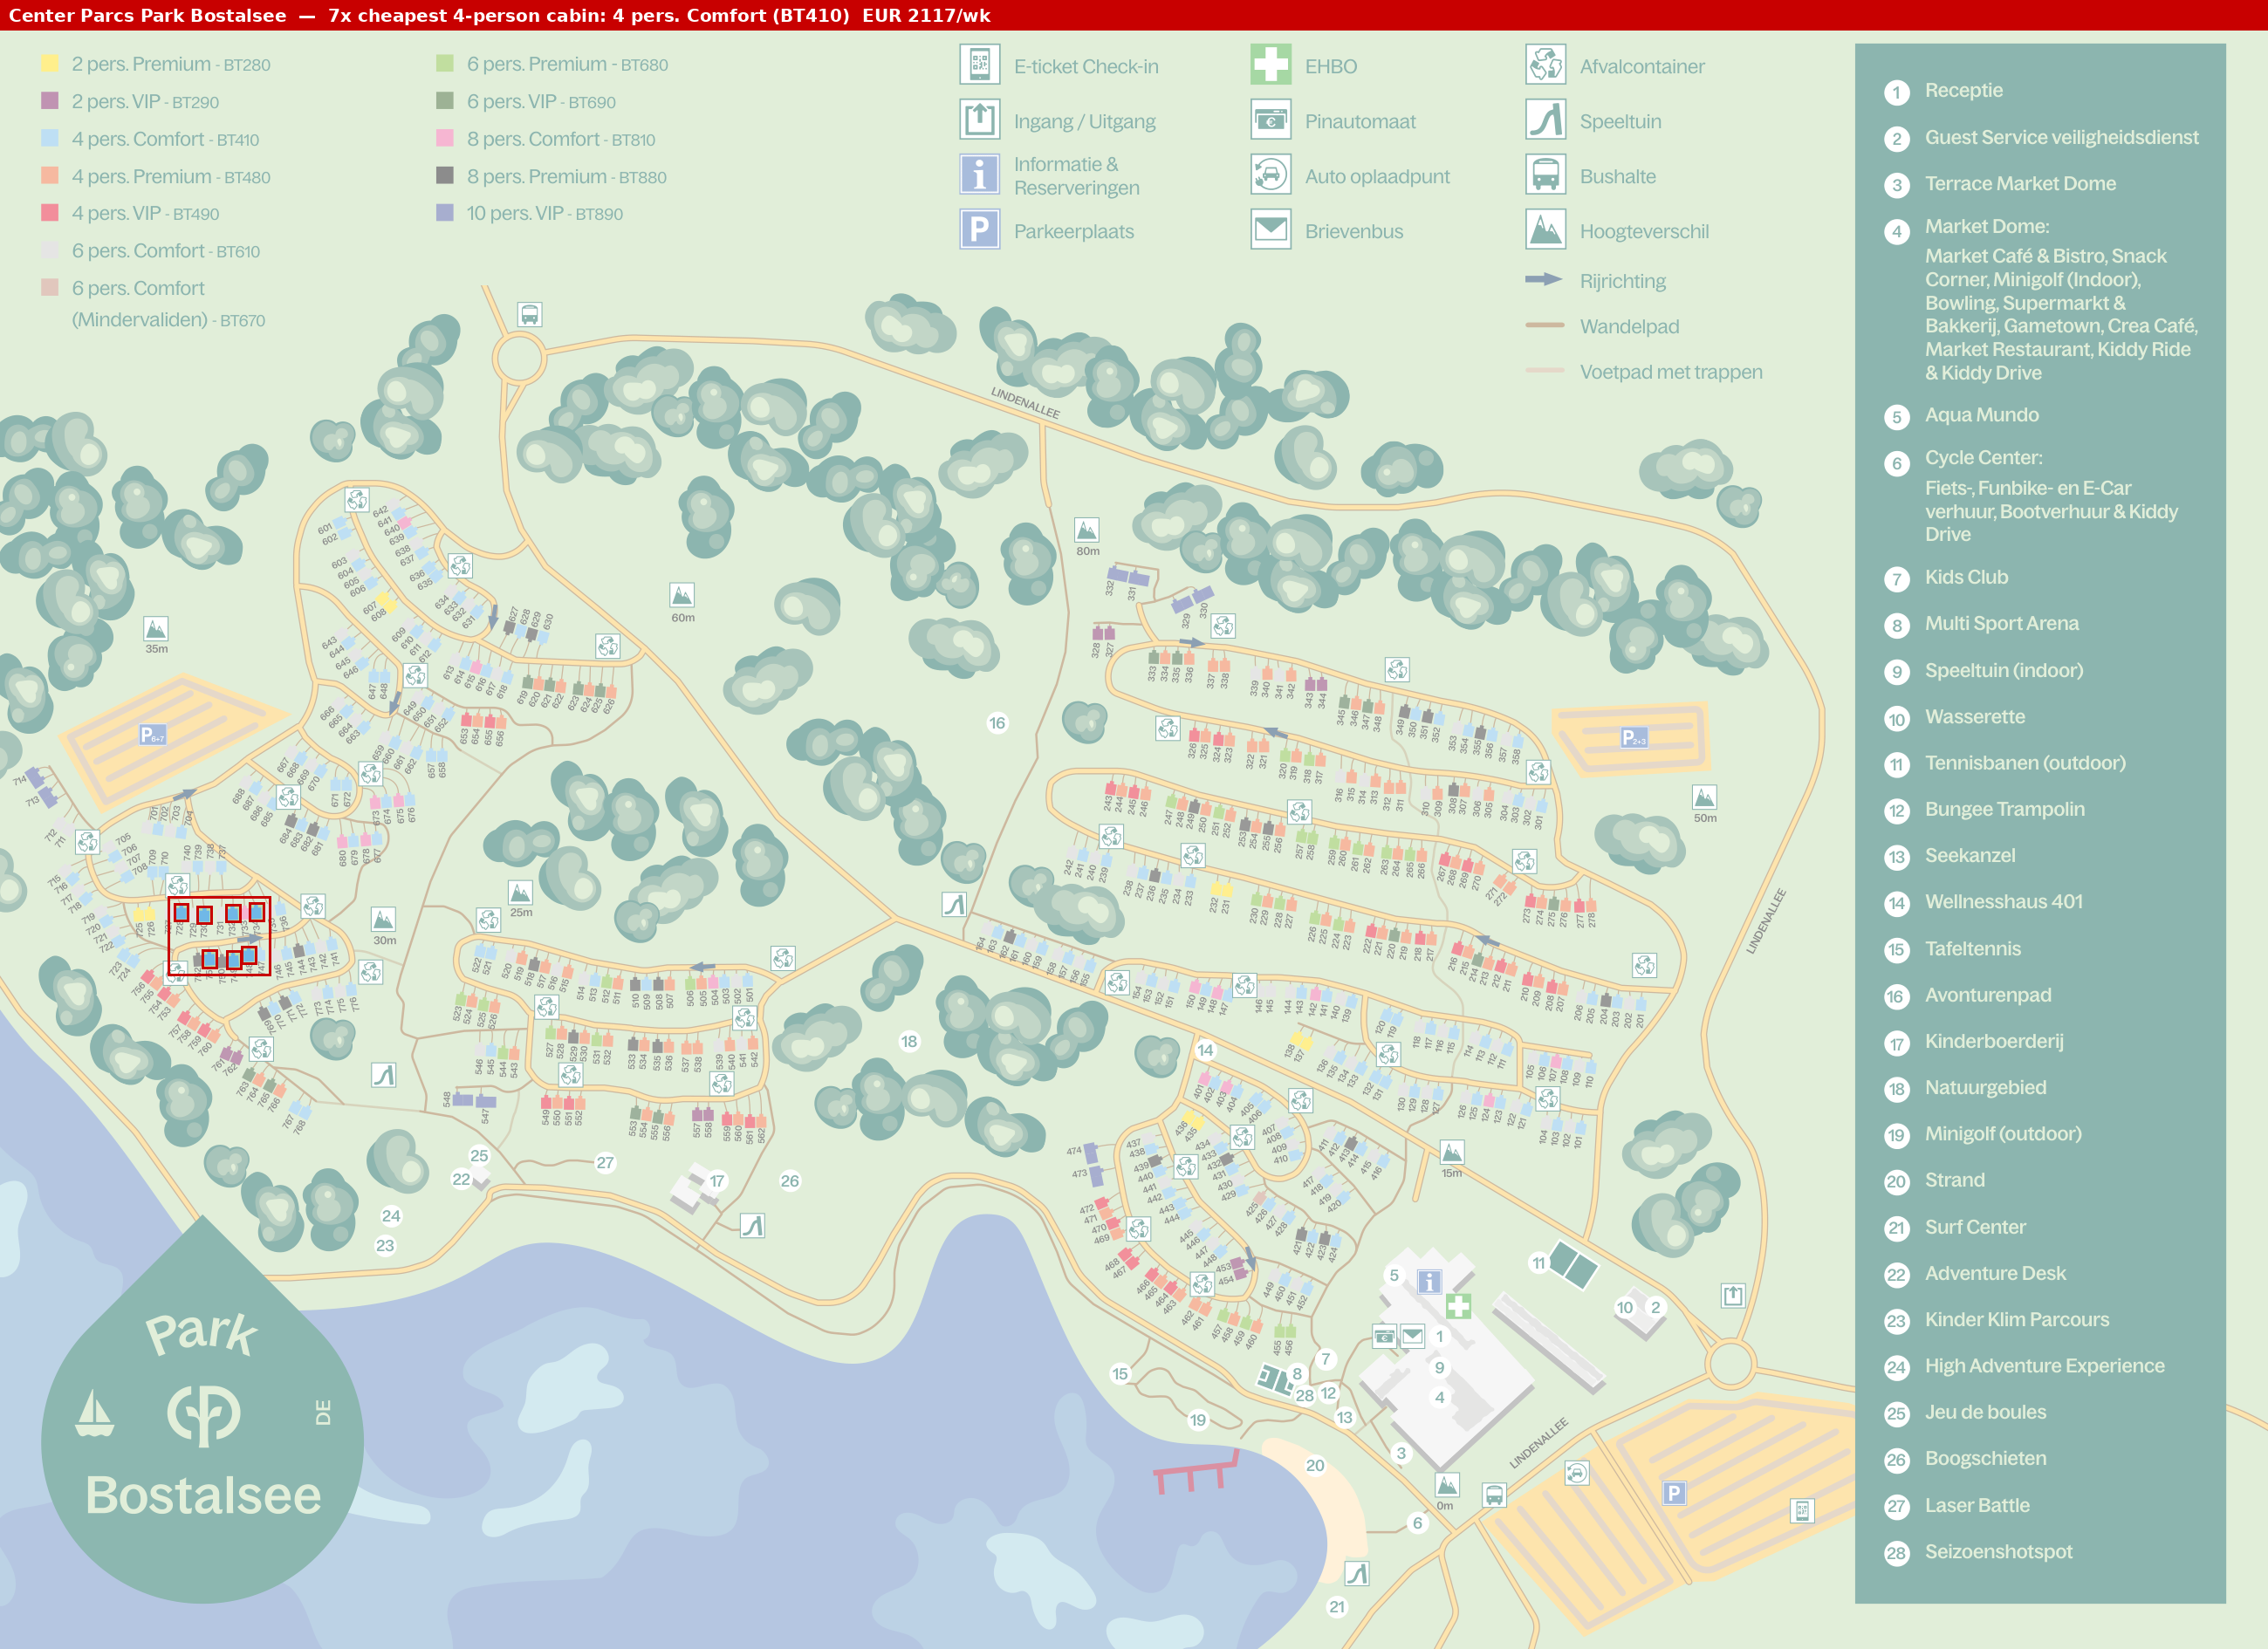Click the Pinautomaat legend icon
Image resolution: width=2268 pixels, height=1649 pixels.
1270,120
